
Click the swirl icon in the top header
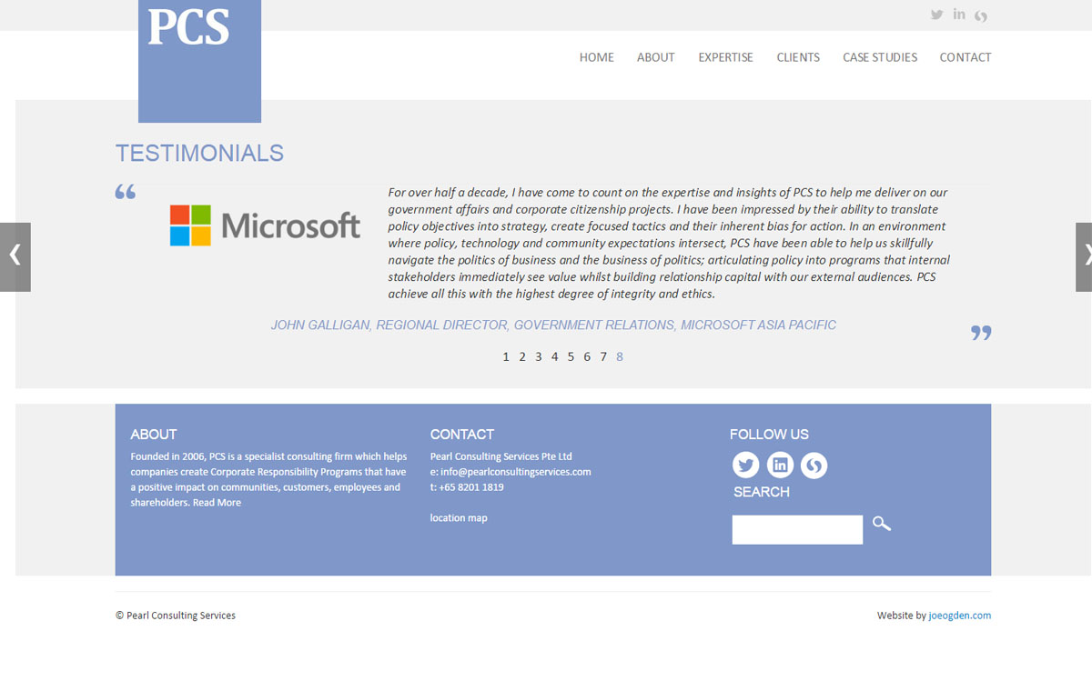[981, 15]
